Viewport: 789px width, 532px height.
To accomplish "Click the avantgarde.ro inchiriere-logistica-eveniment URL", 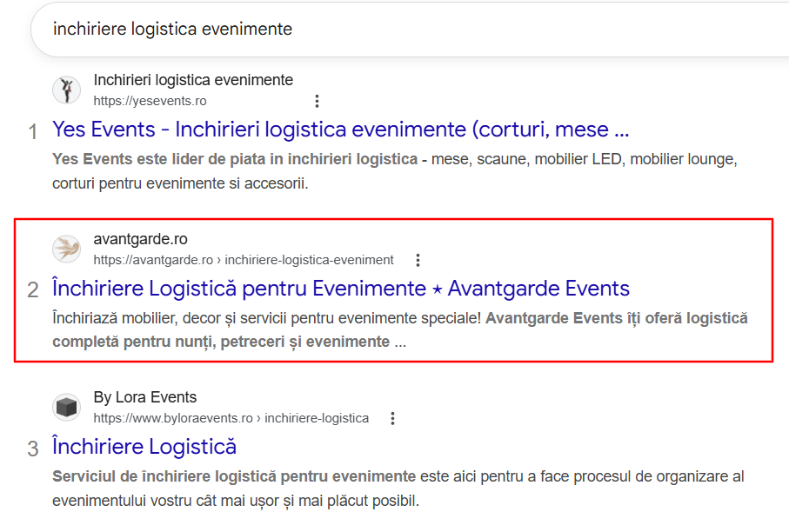I will coord(244,260).
